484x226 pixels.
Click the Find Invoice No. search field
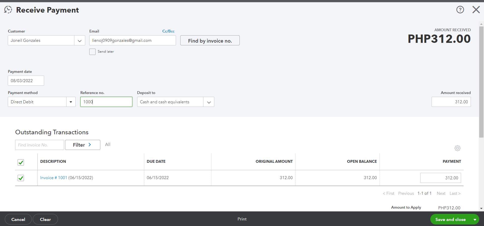(x=39, y=145)
